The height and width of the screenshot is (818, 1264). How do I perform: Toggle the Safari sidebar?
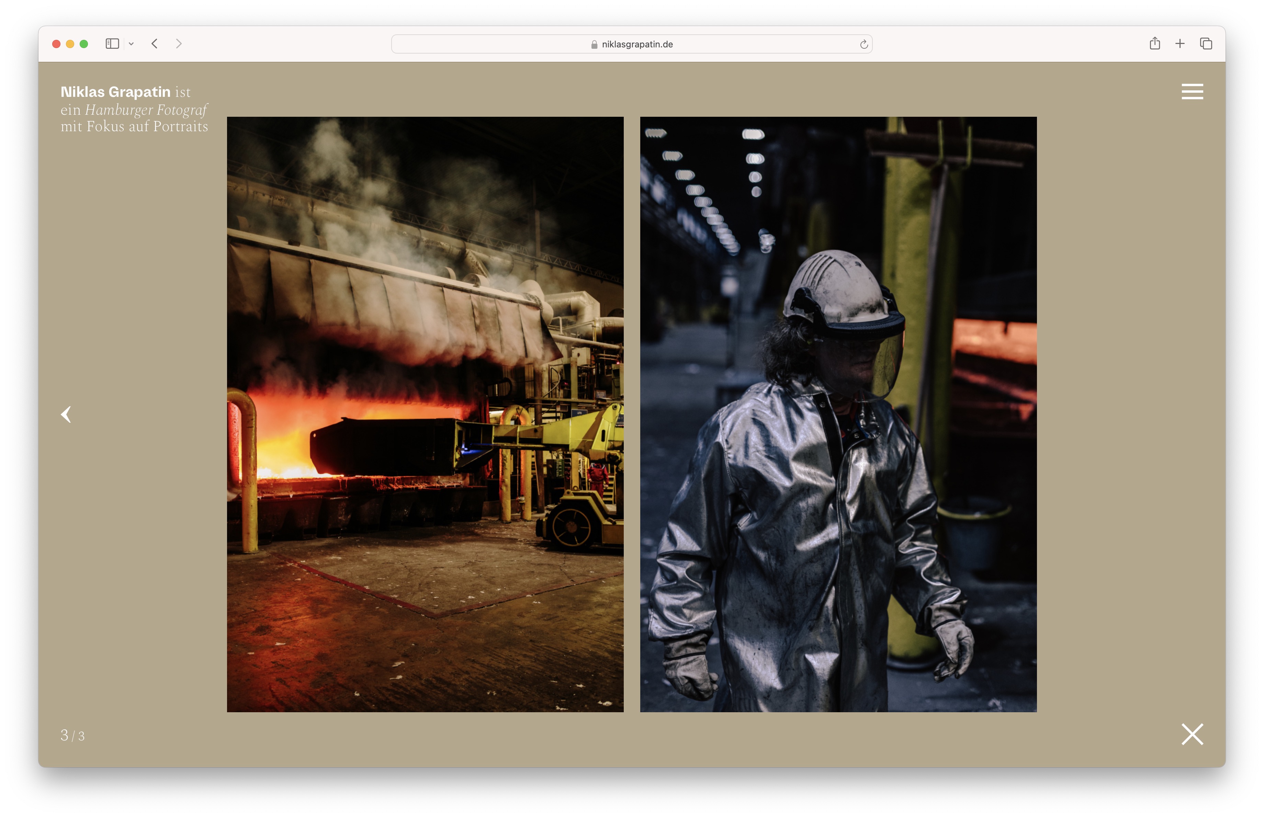pos(112,44)
